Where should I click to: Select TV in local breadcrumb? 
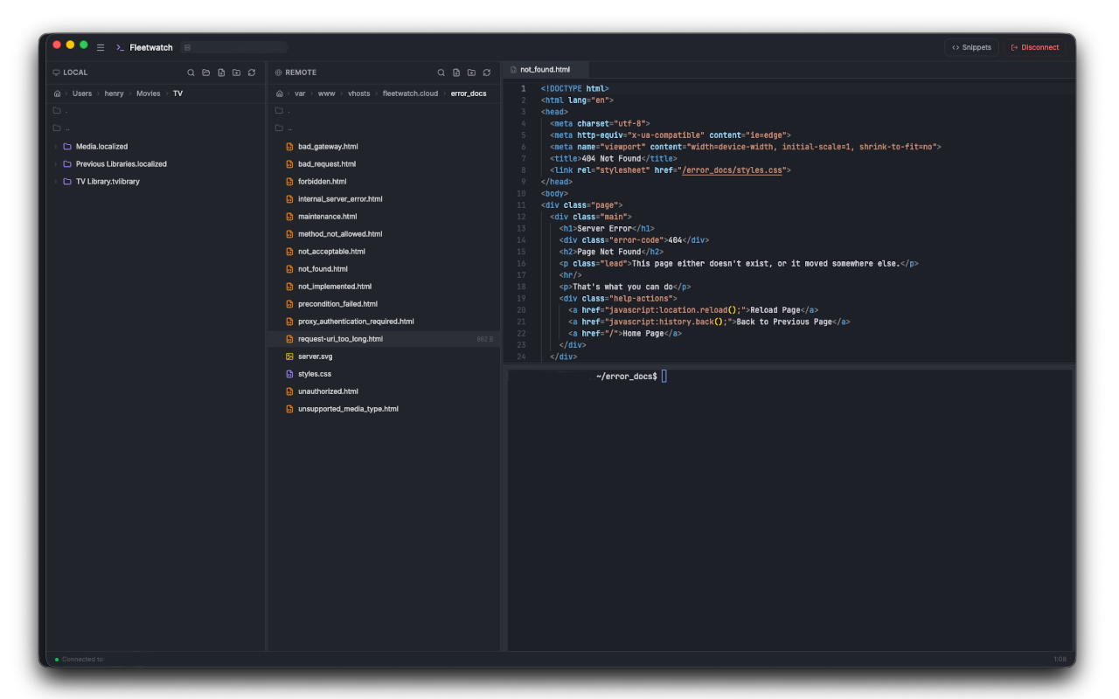(x=177, y=93)
